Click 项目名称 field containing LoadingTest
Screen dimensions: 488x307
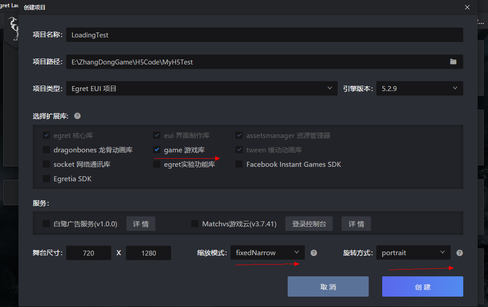click(265, 35)
